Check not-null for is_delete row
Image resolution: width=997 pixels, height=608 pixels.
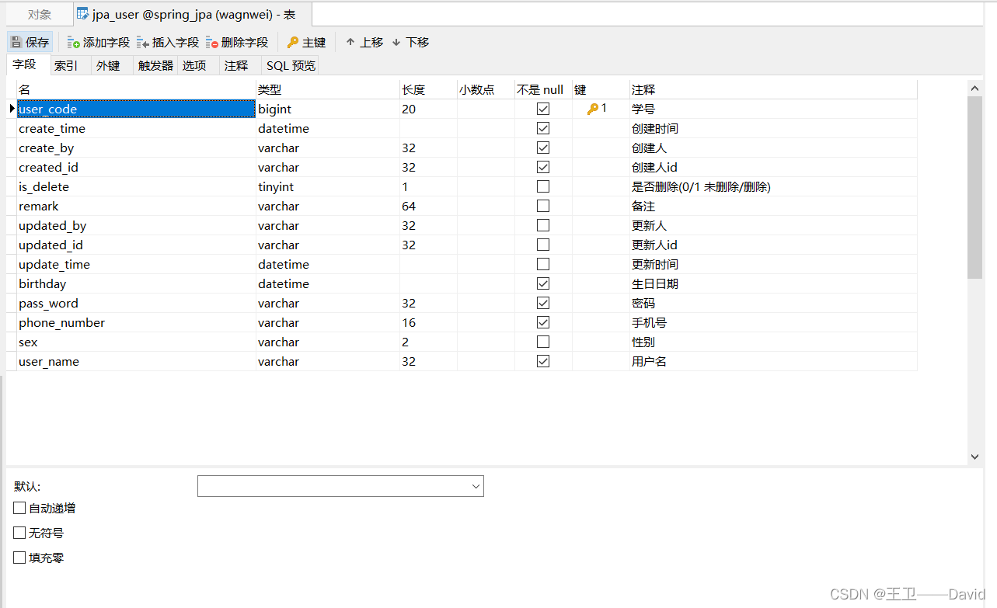pos(543,186)
